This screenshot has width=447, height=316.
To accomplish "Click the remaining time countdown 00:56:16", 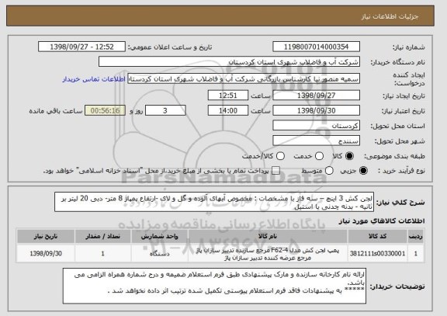I will click(106, 110).
